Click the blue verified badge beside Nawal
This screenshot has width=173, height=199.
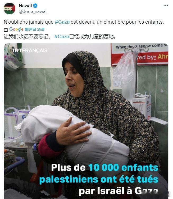(35, 6)
